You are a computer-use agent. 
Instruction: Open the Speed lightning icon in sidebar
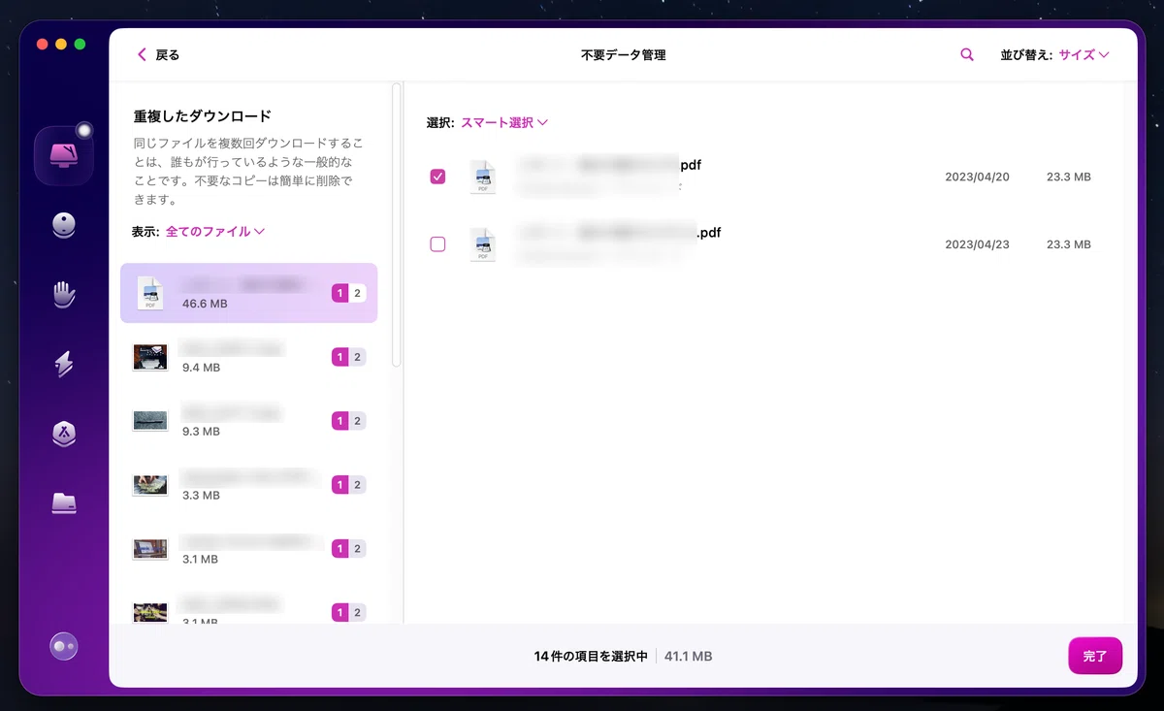64,365
